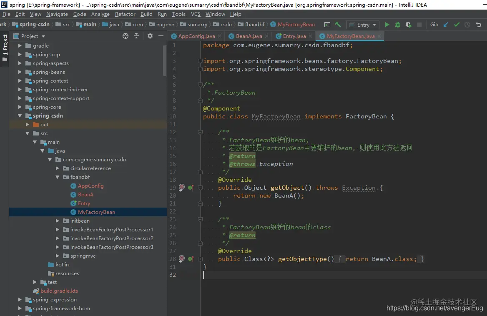This screenshot has height=316, width=487.
Task: Hide the Project tool window
Action: coord(161,36)
